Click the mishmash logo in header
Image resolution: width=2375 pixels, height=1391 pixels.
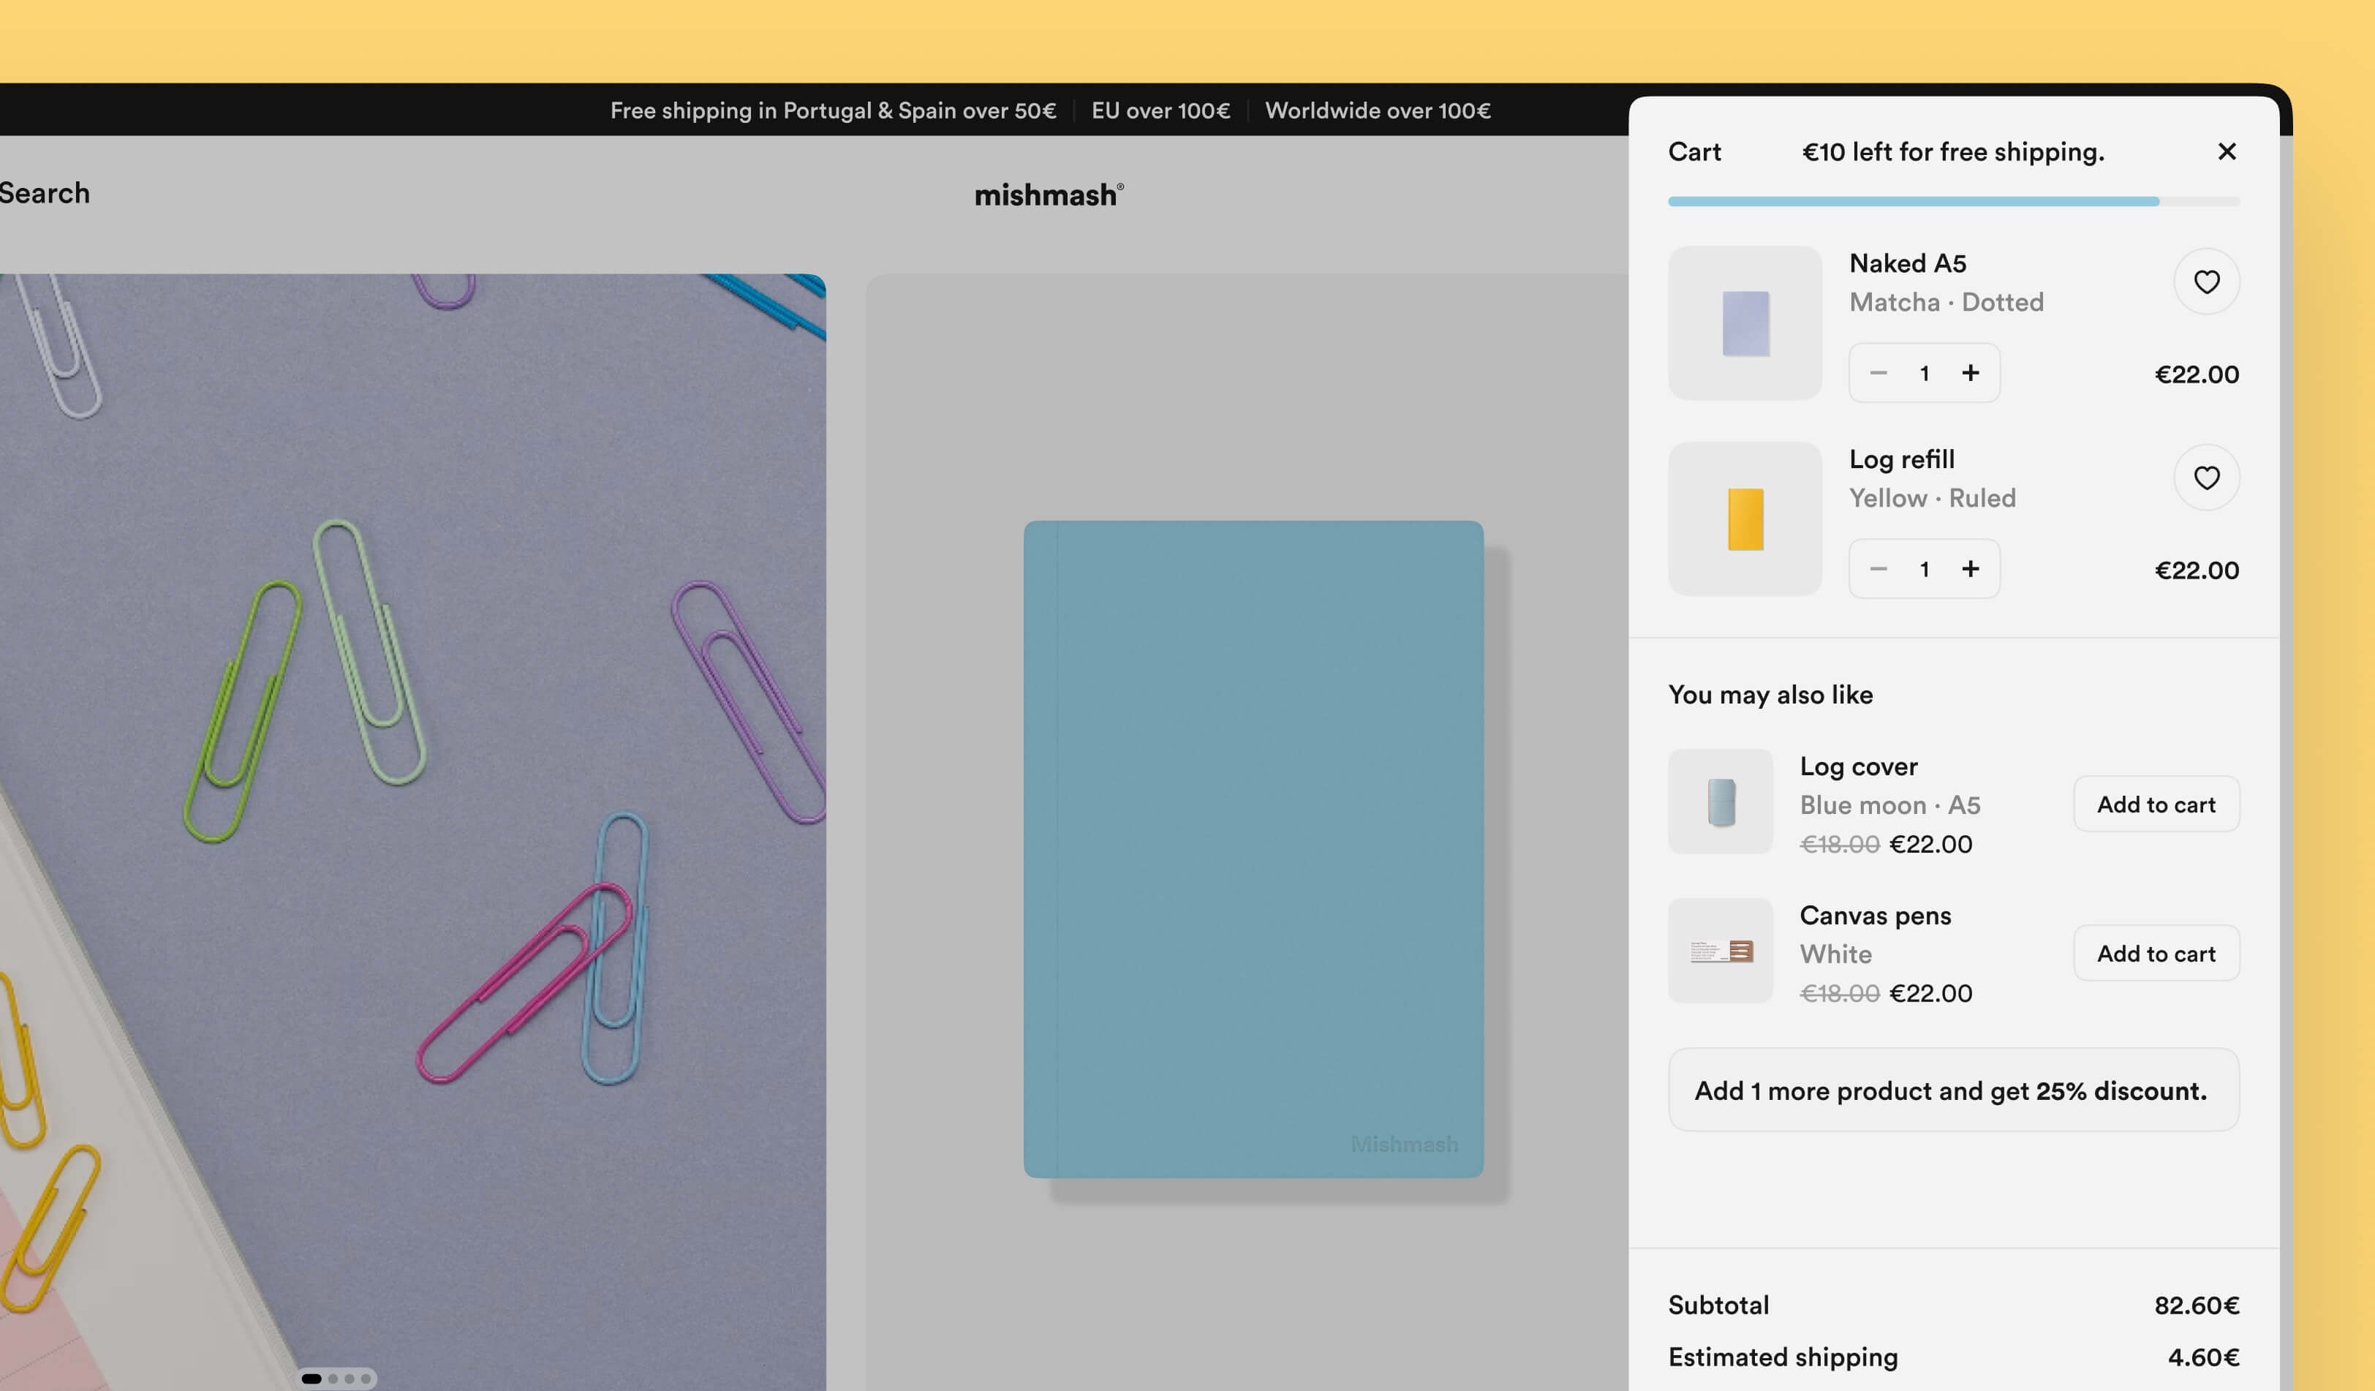[1048, 195]
